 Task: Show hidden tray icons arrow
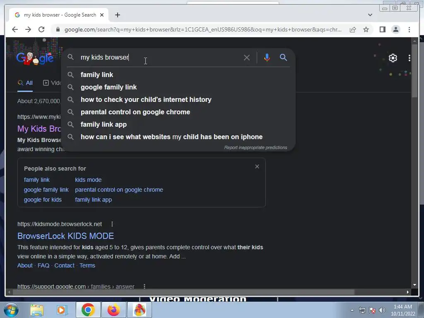pos(352,310)
